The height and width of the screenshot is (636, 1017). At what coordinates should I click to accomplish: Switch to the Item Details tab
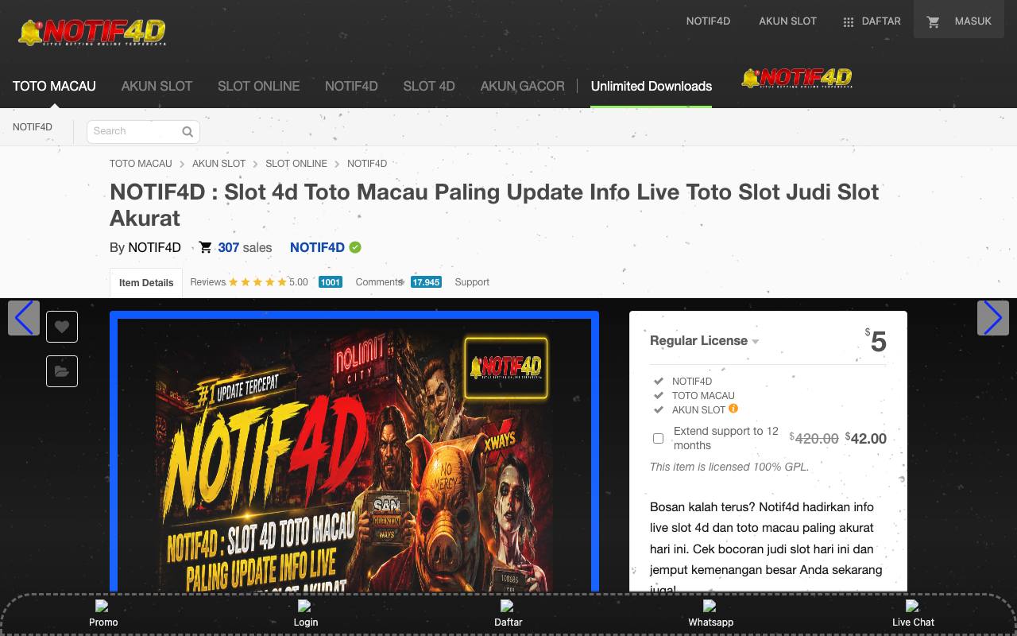point(146,283)
